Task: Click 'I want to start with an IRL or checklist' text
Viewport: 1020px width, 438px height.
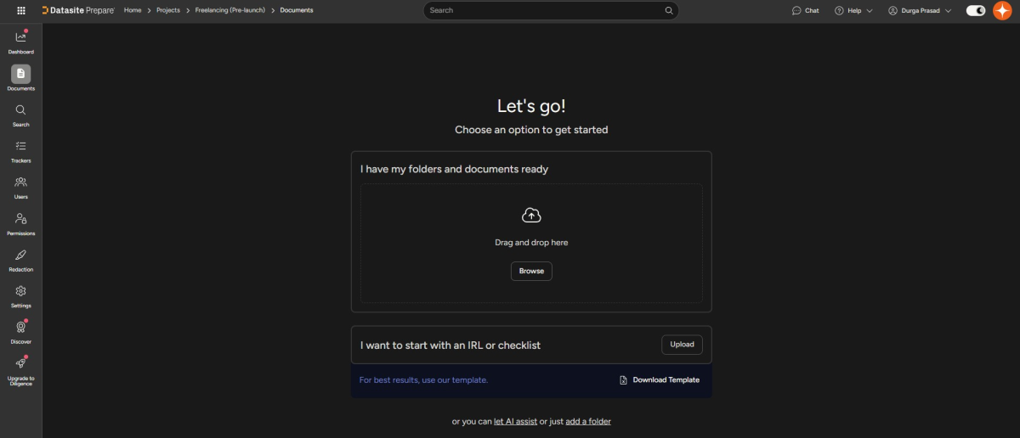Action: (x=450, y=345)
